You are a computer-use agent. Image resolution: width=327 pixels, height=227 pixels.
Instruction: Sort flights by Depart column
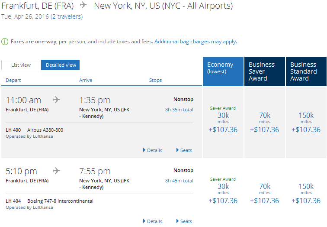point(13,80)
